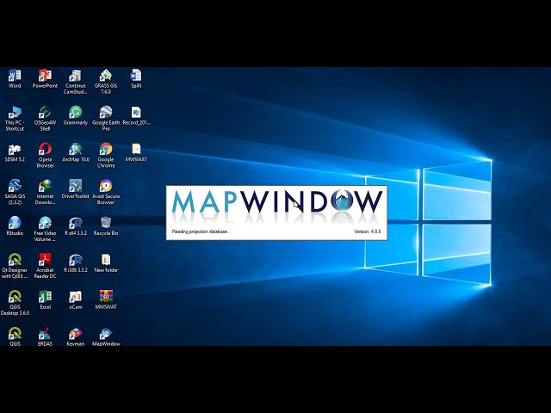Click the Keyman desktop icon
The width and height of the screenshot is (551, 413).
(75, 336)
